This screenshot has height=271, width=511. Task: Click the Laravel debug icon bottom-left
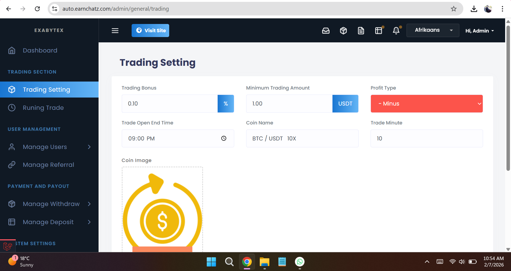pos(8,246)
